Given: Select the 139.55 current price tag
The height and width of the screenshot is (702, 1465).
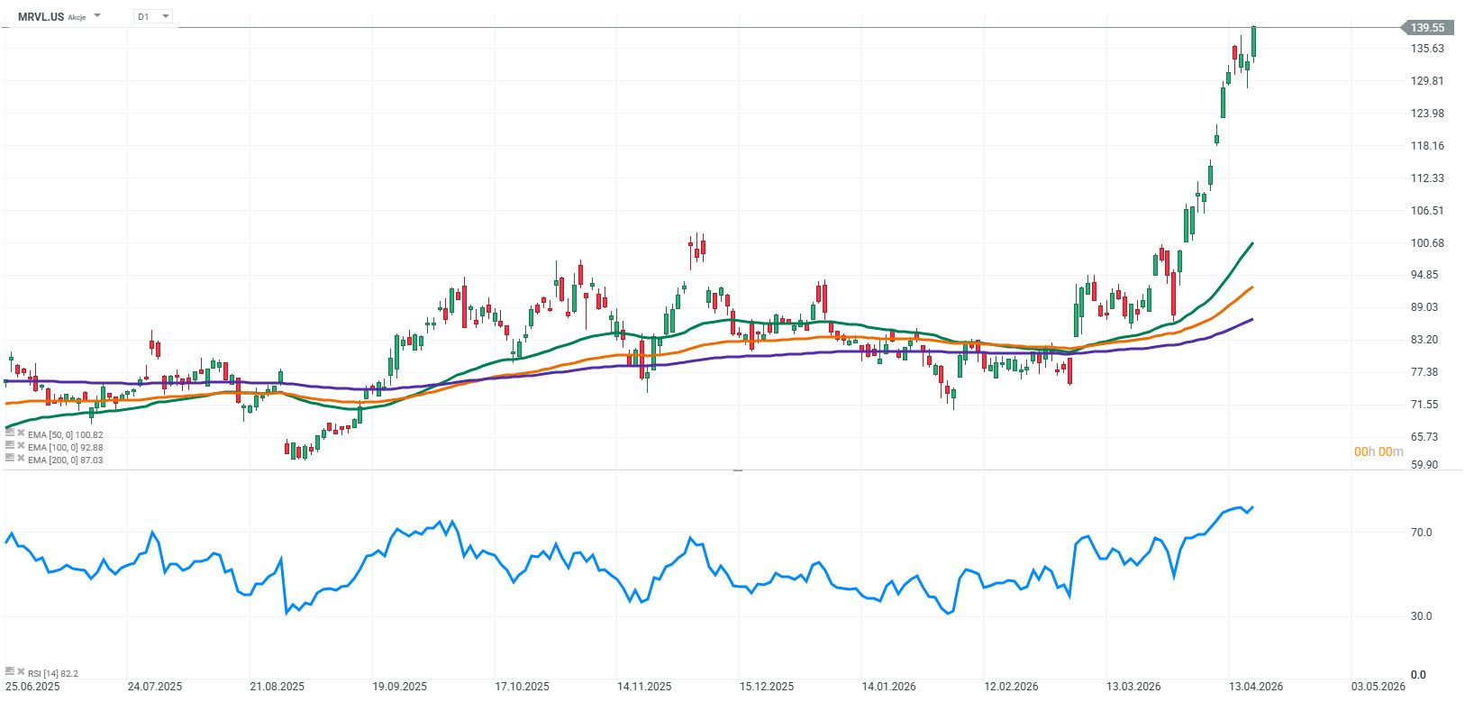Looking at the screenshot, I should pyautogui.click(x=1426, y=28).
